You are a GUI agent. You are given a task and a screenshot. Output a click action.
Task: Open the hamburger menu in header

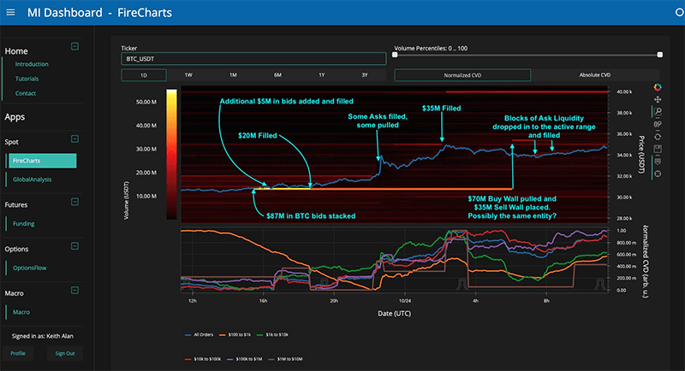tap(10, 13)
